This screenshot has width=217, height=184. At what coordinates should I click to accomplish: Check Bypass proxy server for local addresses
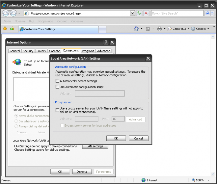pyautogui.click(x=62, y=125)
